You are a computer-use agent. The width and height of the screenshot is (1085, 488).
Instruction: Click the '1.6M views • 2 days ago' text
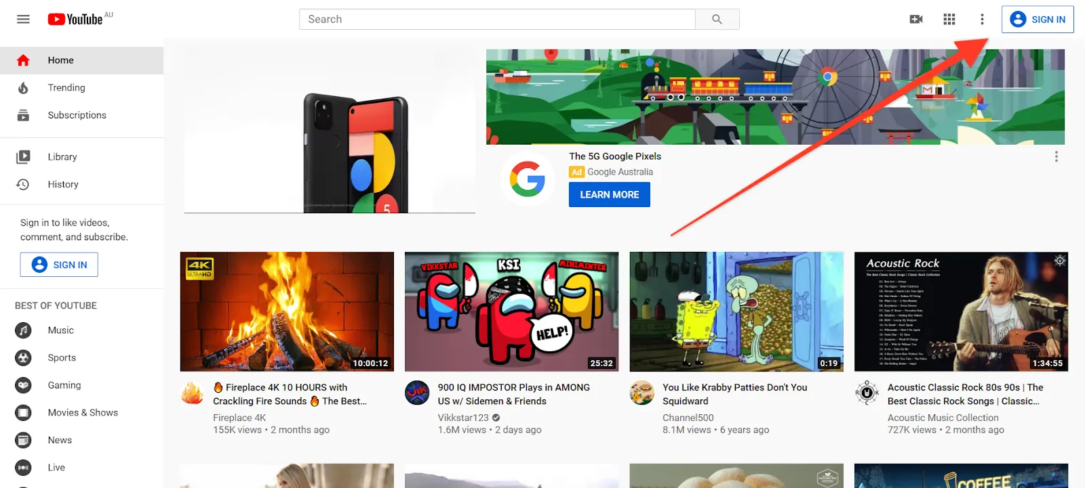[490, 430]
